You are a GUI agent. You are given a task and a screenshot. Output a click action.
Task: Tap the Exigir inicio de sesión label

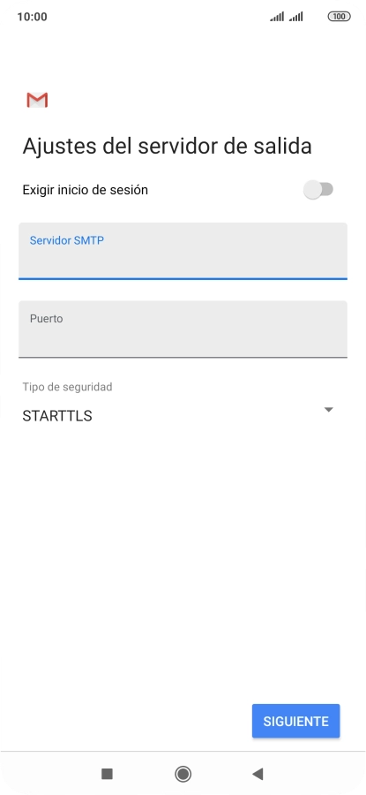coord(85,190)
